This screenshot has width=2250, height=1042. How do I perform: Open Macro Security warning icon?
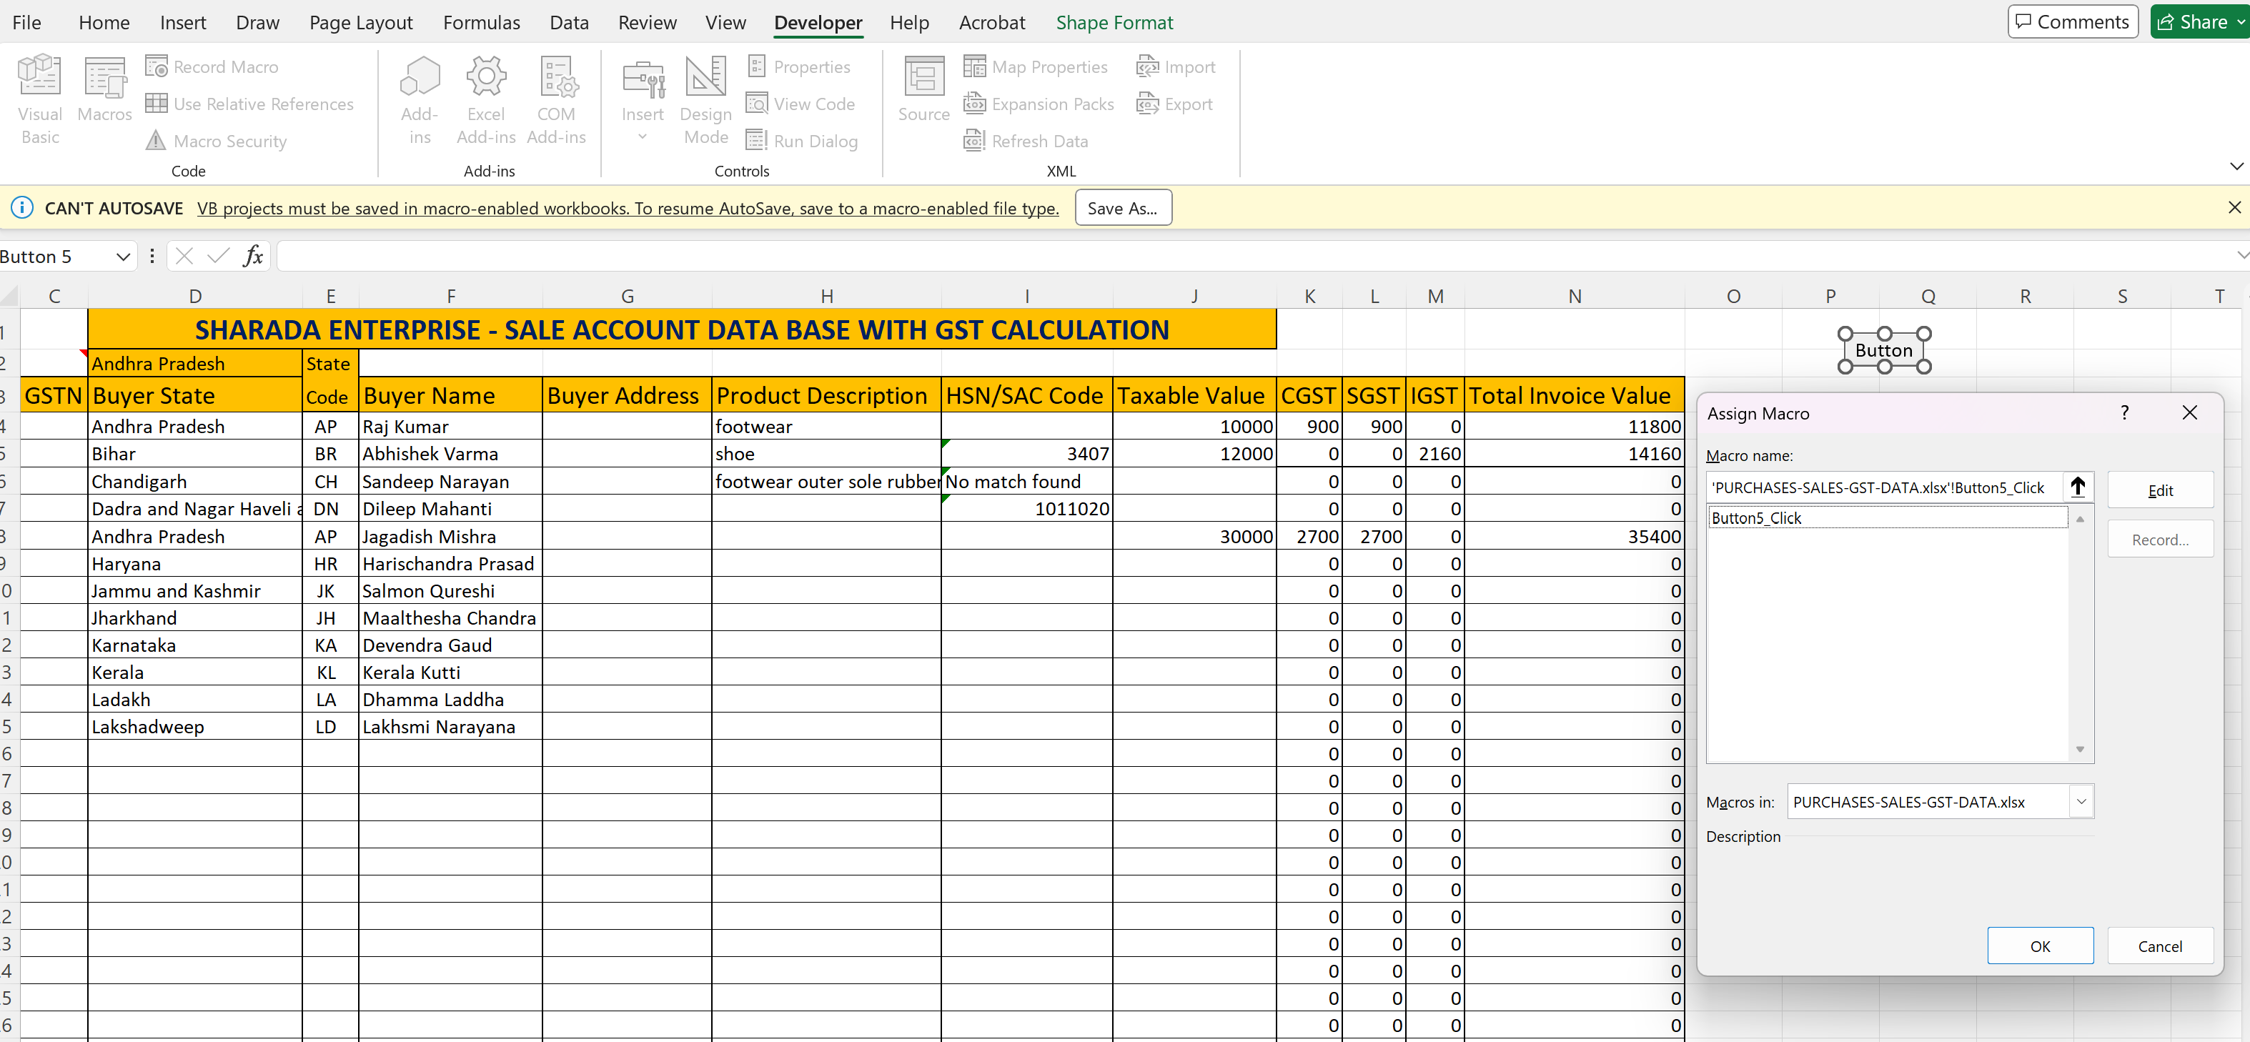[157, 141]
